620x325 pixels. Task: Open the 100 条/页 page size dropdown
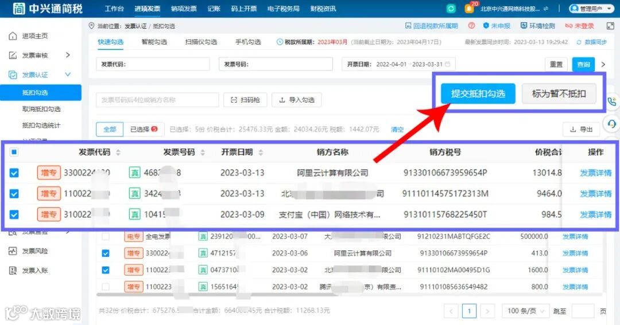tap(525, 311)
